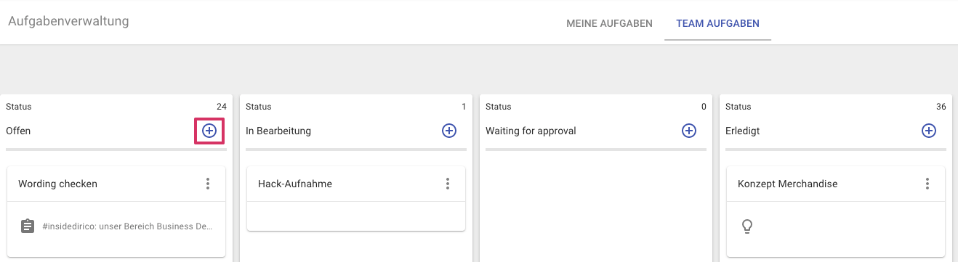Click the #insidedirico description text

pyautogui.click(x=128, y=226)
